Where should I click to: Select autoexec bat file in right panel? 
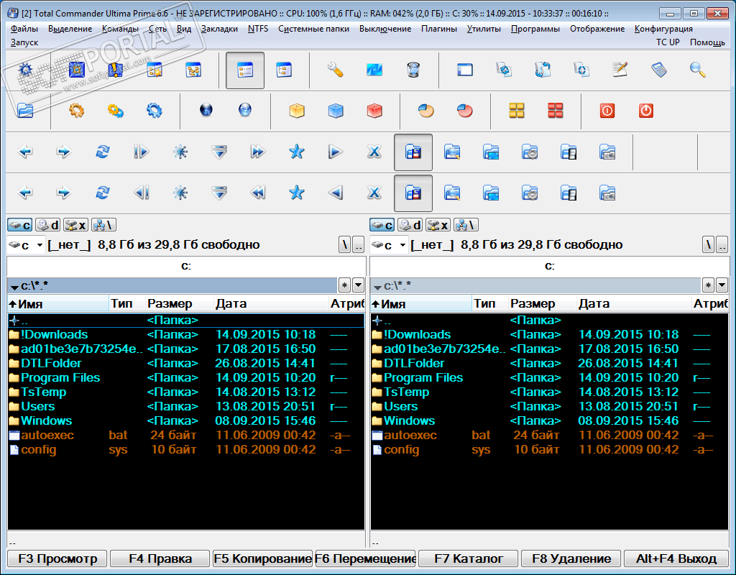pyautogui.click(x=549, y=435)
